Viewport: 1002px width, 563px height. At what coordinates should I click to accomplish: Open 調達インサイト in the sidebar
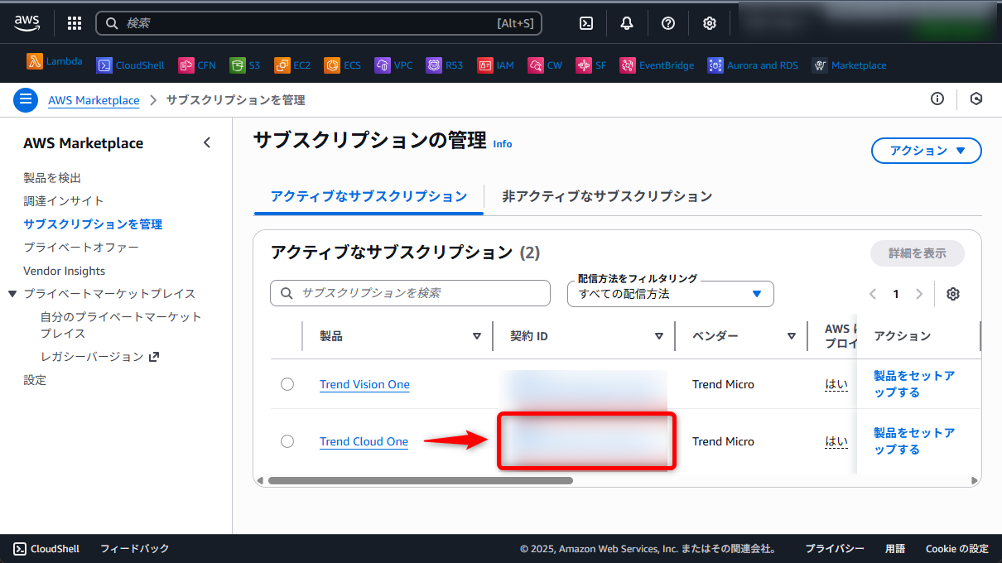pyautogui.click(x=64, y=201)
